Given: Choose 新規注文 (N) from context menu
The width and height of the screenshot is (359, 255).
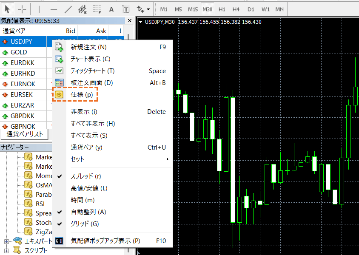Looking at the screenshot, I should tap(88, 47).
